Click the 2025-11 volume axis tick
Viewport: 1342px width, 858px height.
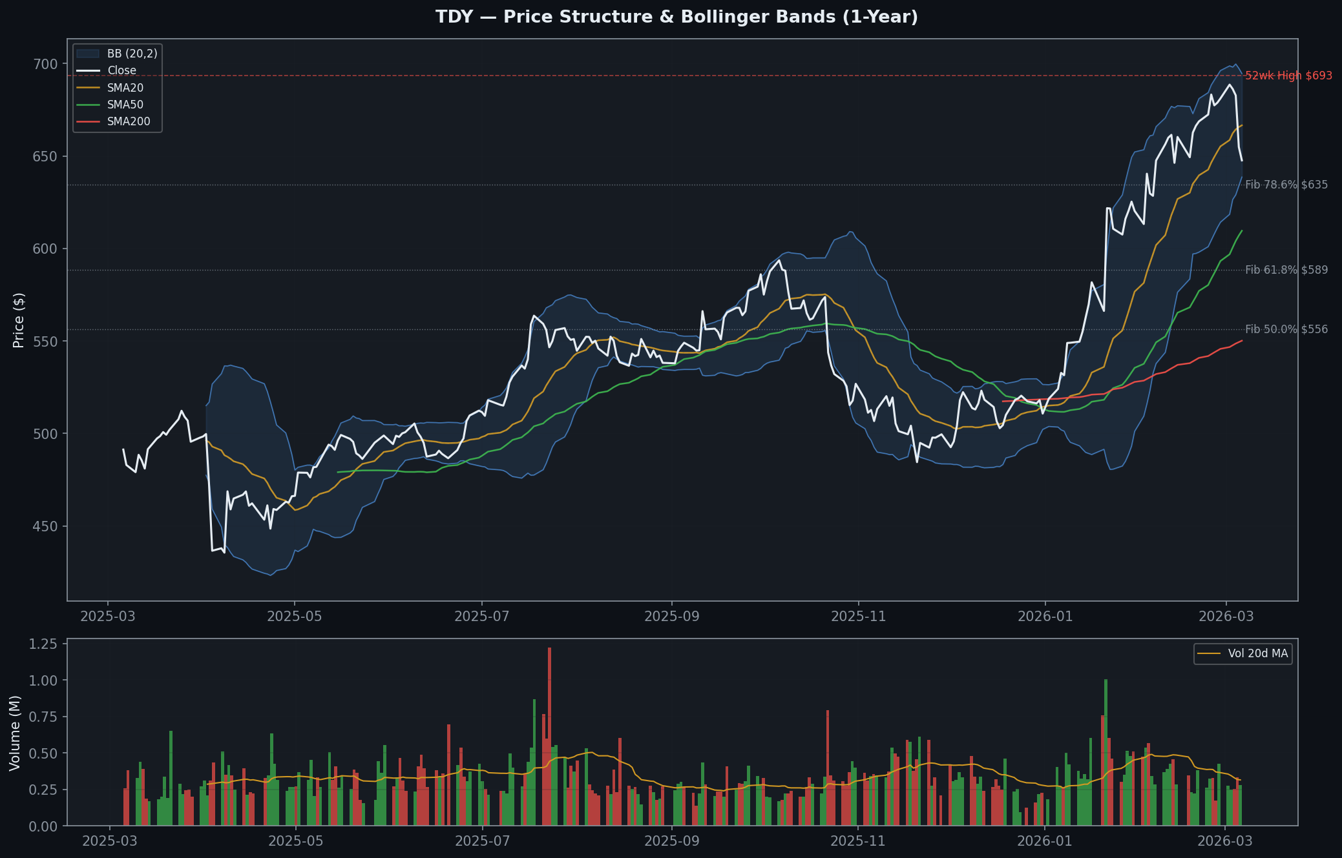point(857,841)
